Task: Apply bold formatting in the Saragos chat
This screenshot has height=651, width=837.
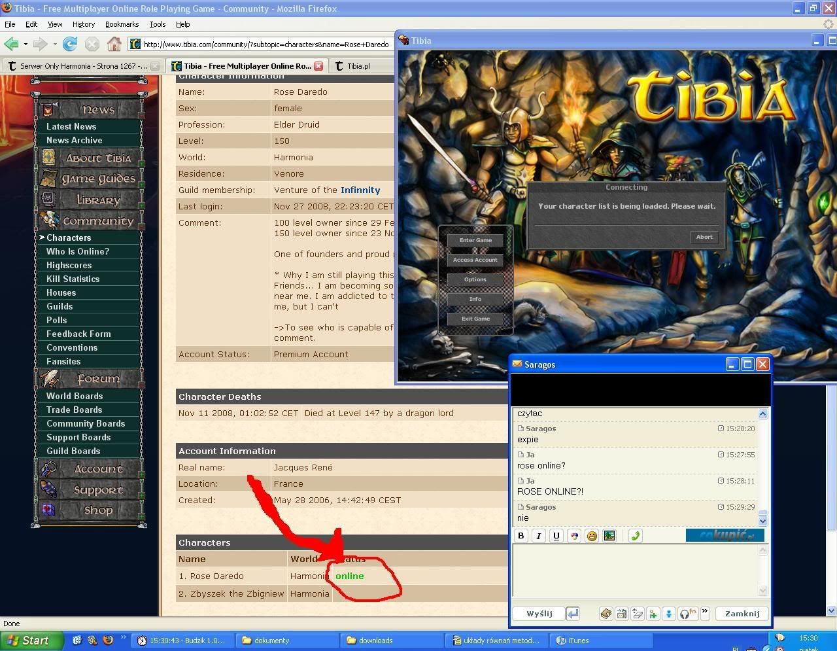Action: tap(521, 535)
